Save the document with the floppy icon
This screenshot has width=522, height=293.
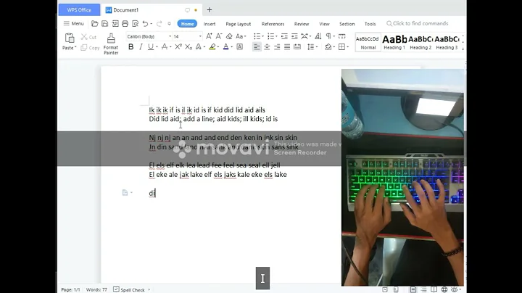point(105,24)
